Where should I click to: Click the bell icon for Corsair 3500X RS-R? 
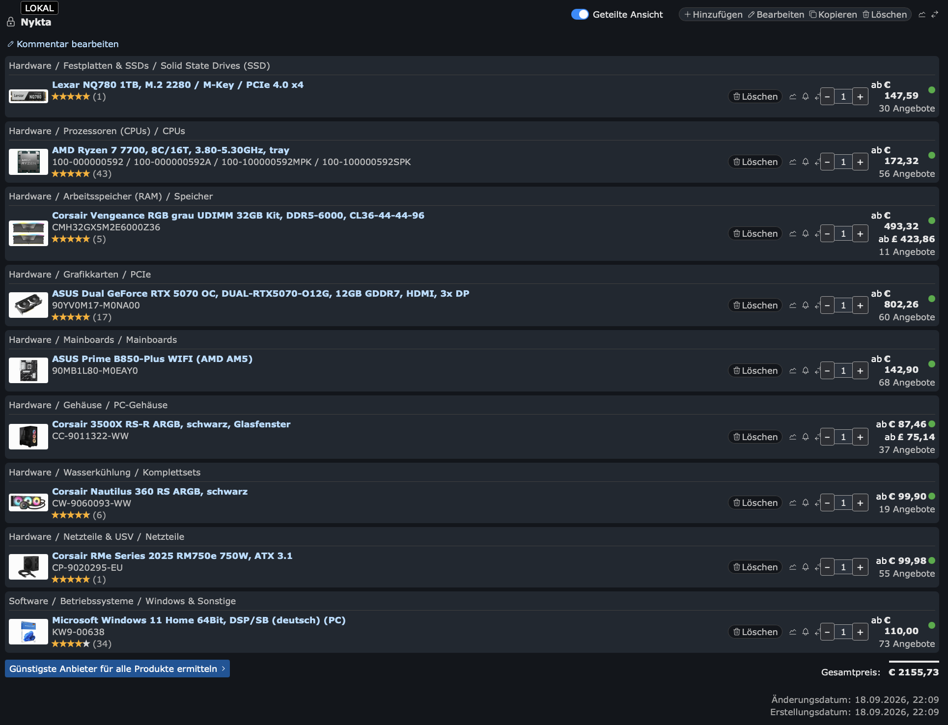pos(806,437)
